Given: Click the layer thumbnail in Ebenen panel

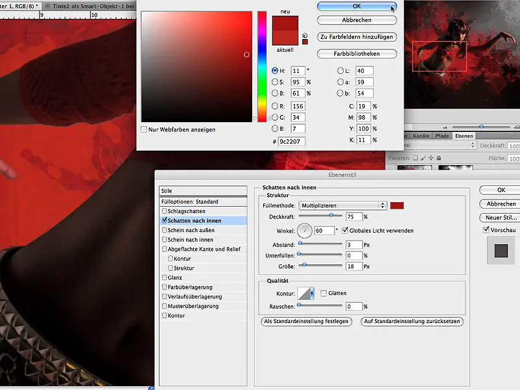Looking at the screenshot, I should coord(415,168).
